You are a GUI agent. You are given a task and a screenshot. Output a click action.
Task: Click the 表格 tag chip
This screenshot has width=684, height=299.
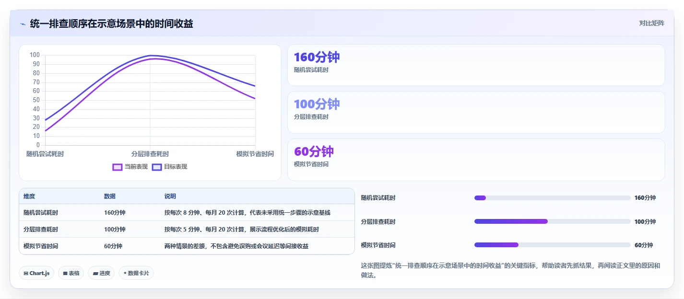coord(71,273)
